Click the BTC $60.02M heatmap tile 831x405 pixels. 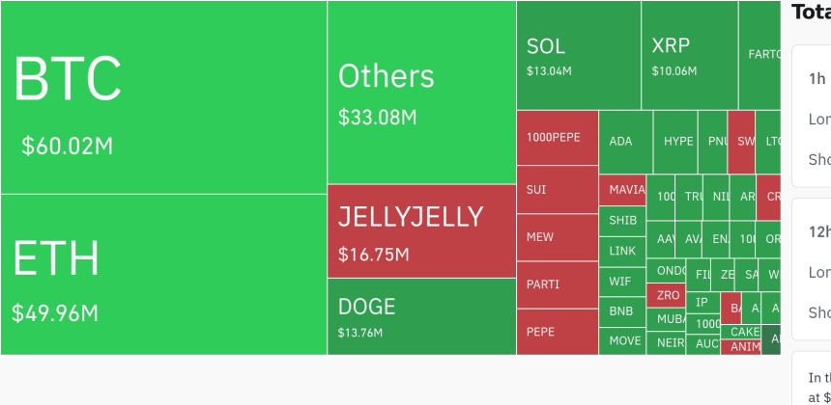point(163,97)
